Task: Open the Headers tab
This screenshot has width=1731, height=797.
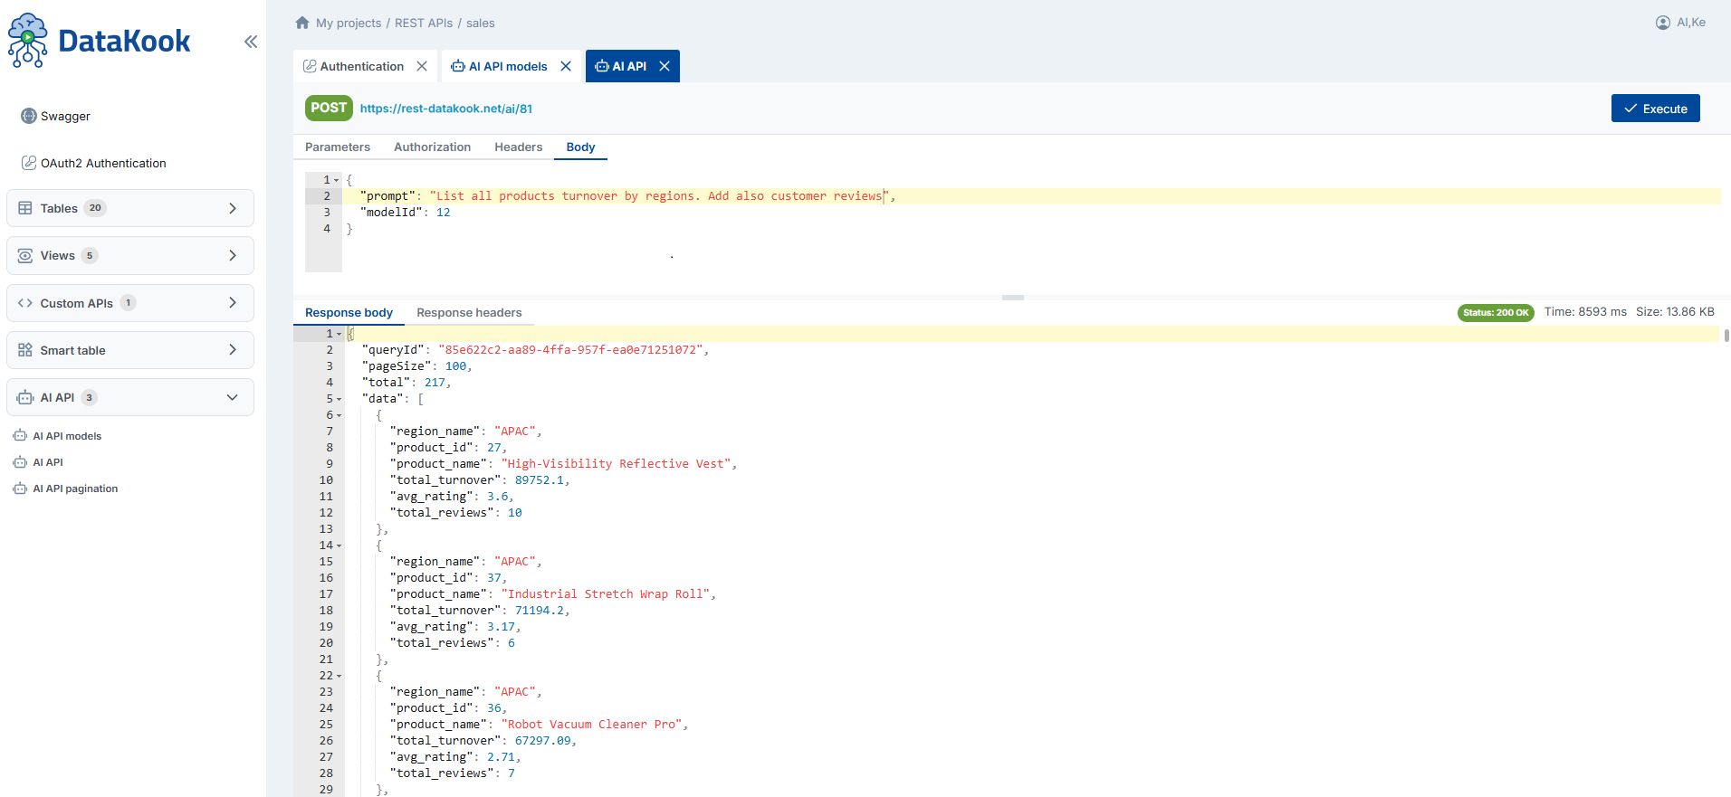Action: tap(518, 147)
